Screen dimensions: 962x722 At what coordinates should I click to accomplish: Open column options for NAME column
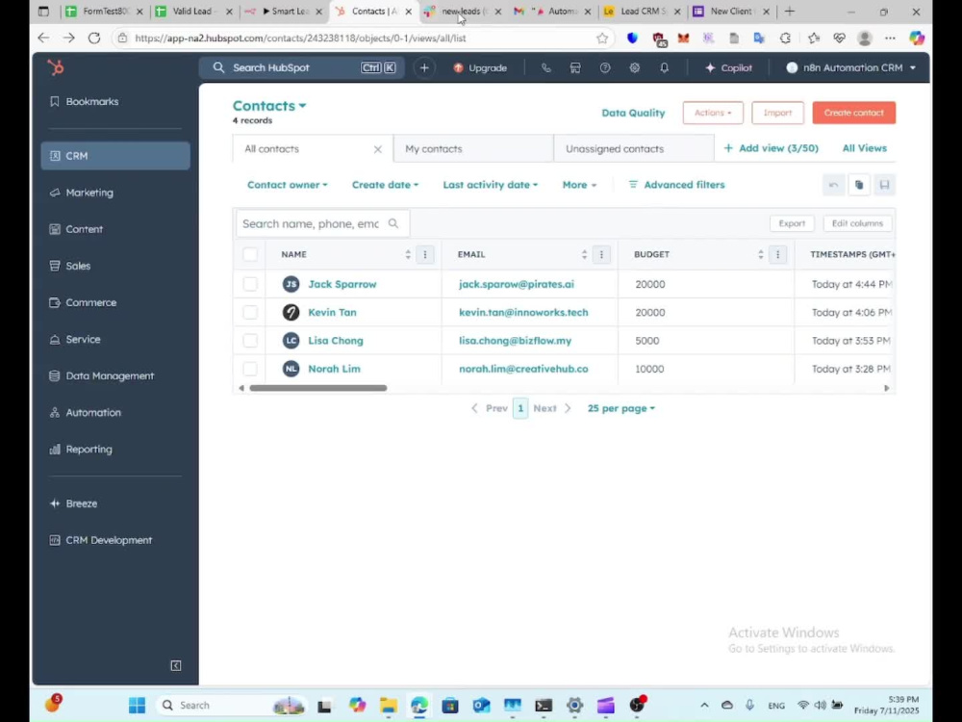pos(425,254)
